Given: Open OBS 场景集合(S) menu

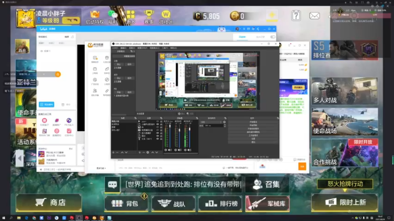Looking at the screenshot, I should [x=154, y=48].
